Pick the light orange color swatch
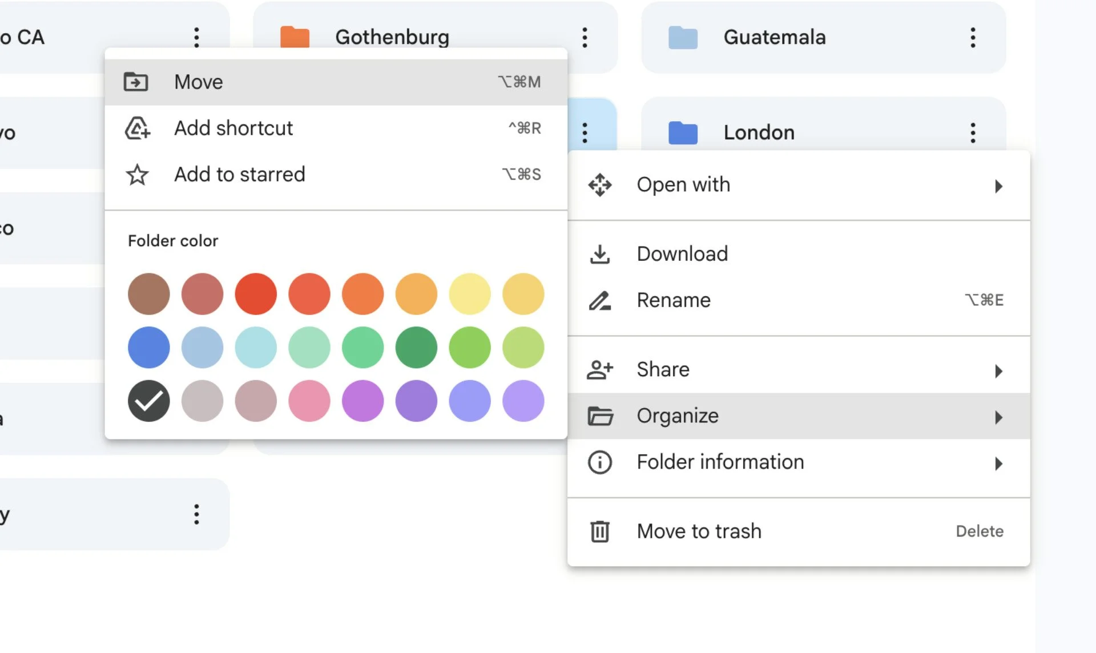This screenshot has width=1096, height=653. pyautogui.click(x=416, y=294)
